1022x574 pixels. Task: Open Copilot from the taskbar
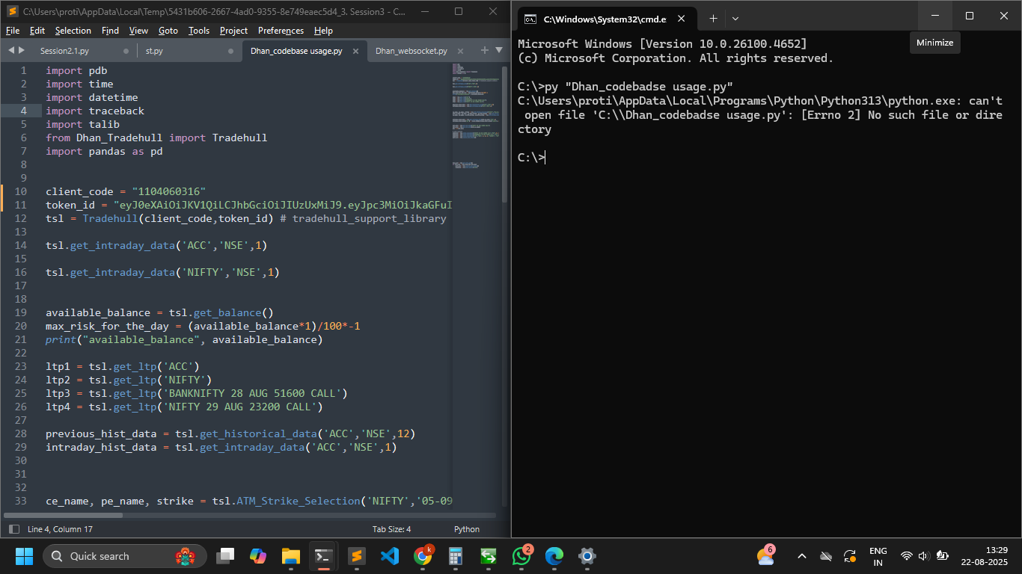pyautogui.click(x=258, y=556)
